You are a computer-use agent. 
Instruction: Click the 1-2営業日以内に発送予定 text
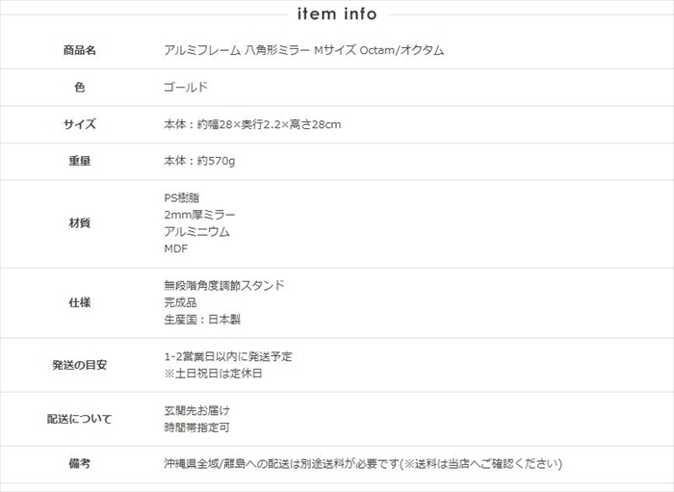228,356
